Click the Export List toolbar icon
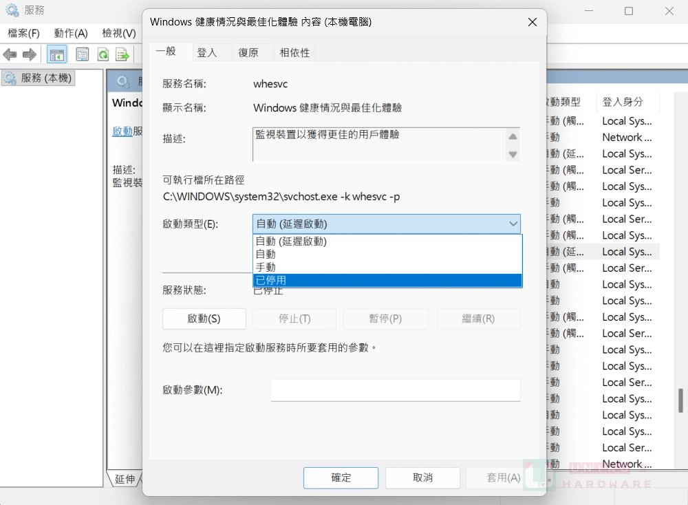The width and height of the screenshot is (688, 505). (x=122, y=55)
